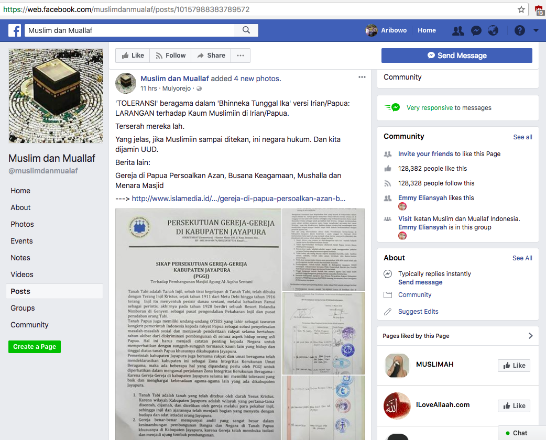
Task: Open the MUSLIMAH page avatar
Action: click(397, 366)
